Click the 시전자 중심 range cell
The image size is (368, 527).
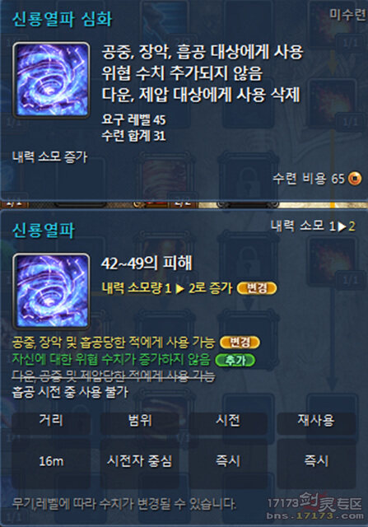[x=139, y=461]
